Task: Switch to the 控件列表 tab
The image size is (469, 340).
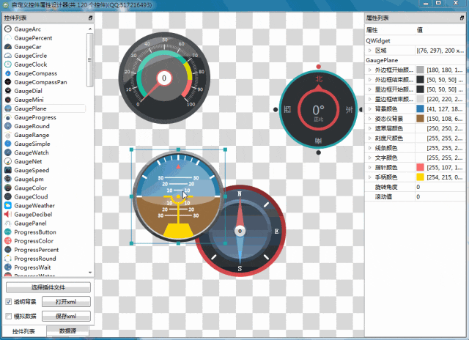Action: [x=24, y=331]
